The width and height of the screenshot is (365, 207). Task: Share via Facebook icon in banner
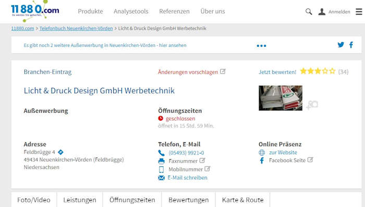351,45
